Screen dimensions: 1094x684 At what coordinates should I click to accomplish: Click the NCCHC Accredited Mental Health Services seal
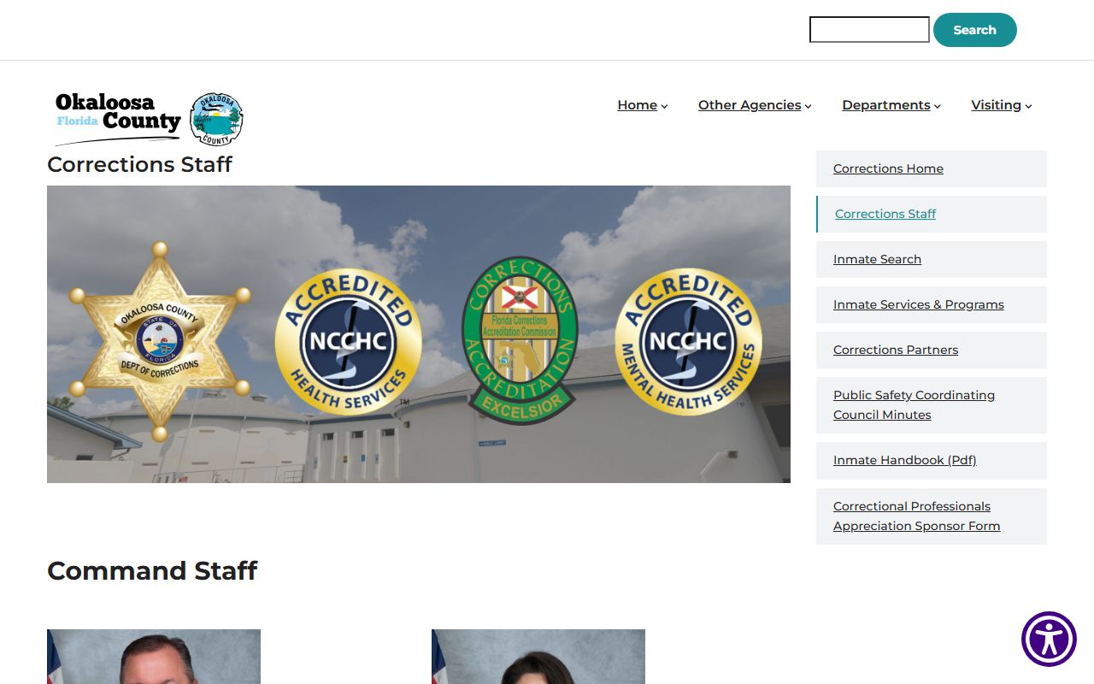click(x=688, y=342)
